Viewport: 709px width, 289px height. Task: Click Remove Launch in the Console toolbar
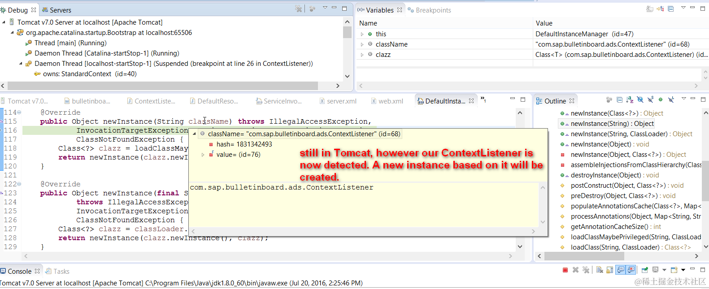[x=576, y=270]
